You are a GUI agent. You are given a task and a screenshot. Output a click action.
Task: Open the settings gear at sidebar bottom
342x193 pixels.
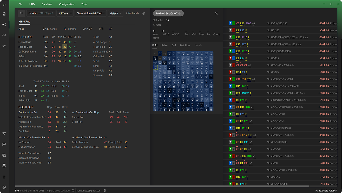(x=4, y=187)
